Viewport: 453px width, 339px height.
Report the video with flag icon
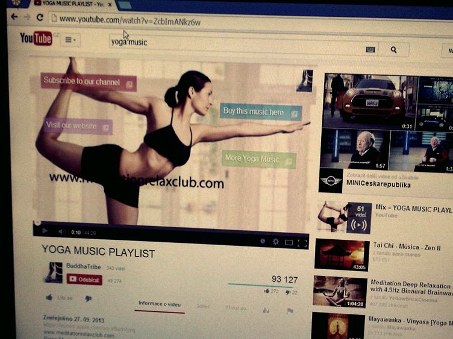click(290, 311)
